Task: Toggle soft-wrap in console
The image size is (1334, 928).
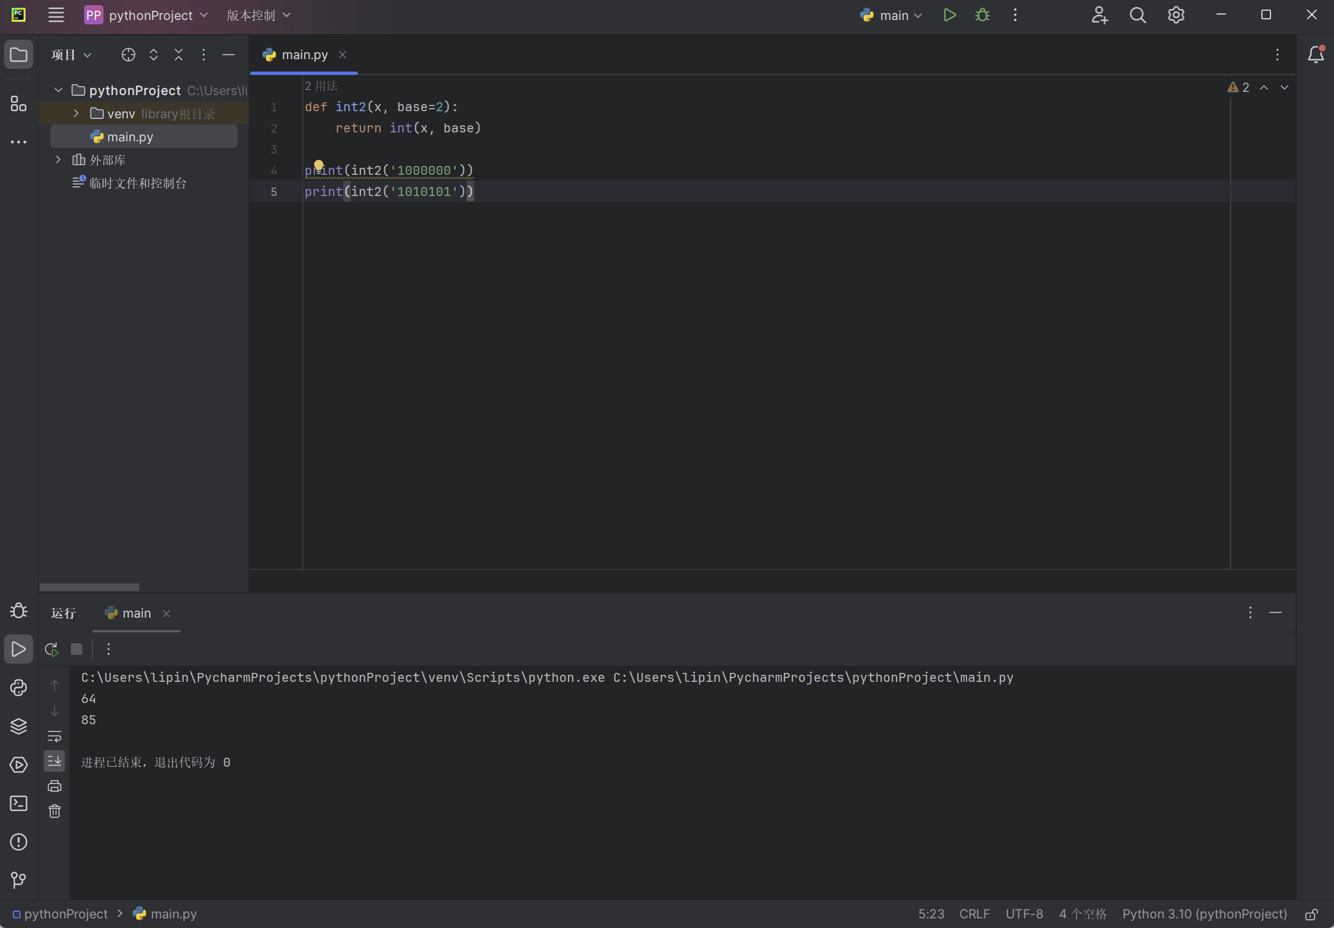Action: [x=55, y=736]
